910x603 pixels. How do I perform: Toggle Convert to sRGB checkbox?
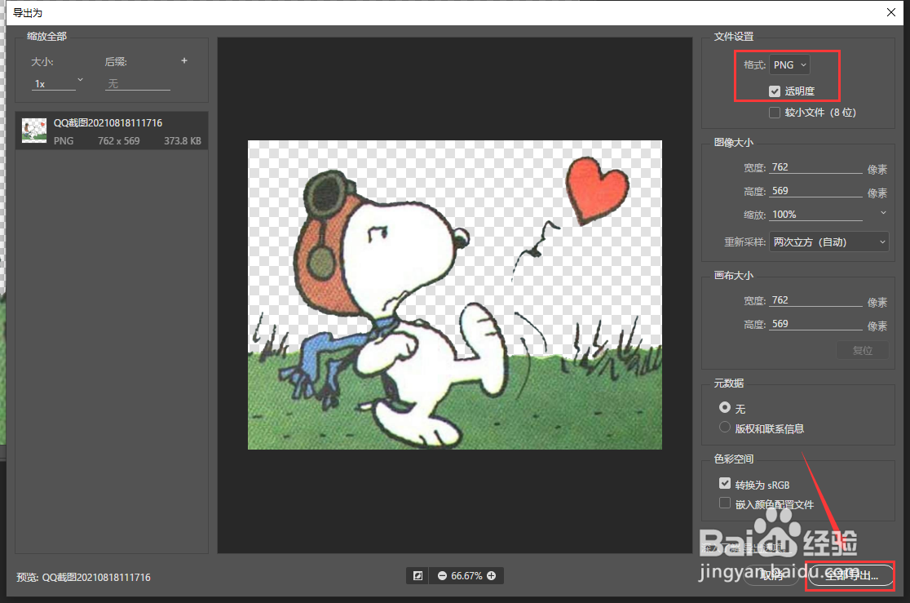coord(724,483)
